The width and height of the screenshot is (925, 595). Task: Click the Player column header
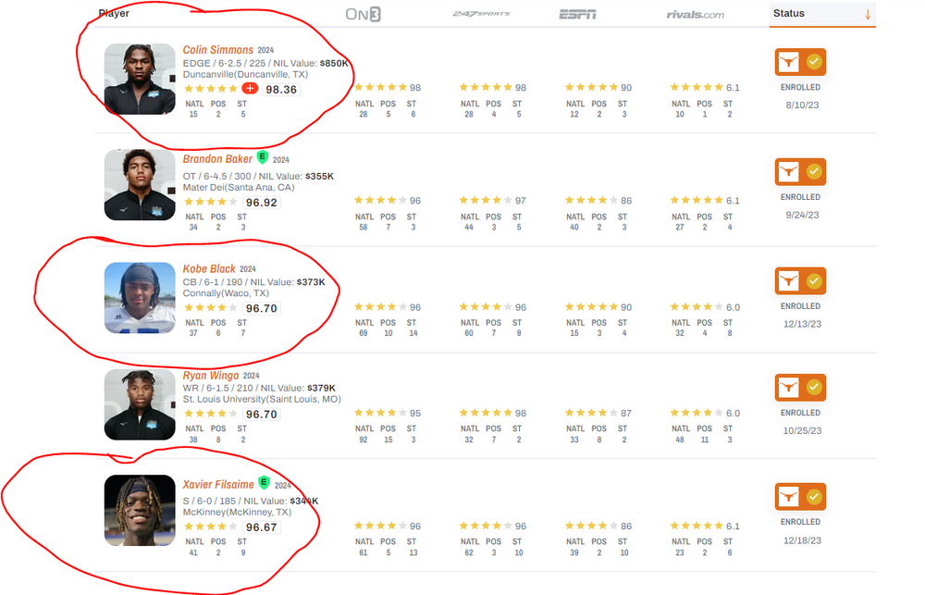[114, 14]
